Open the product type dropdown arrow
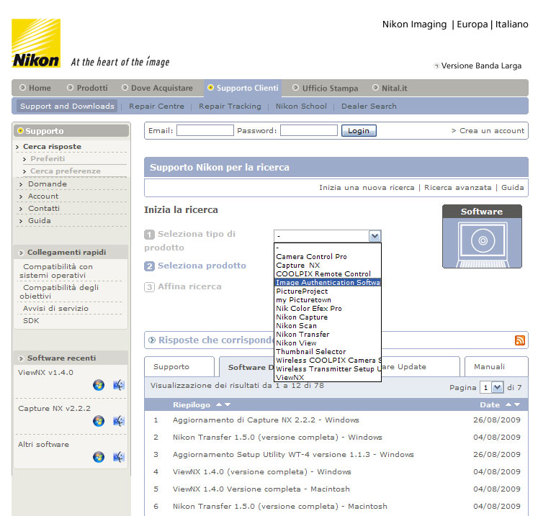 click(x=375, y=236)
